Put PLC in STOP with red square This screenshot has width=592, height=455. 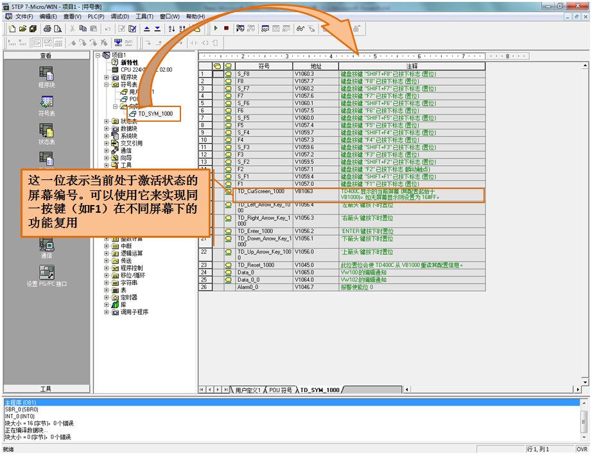tap(226, 28)
